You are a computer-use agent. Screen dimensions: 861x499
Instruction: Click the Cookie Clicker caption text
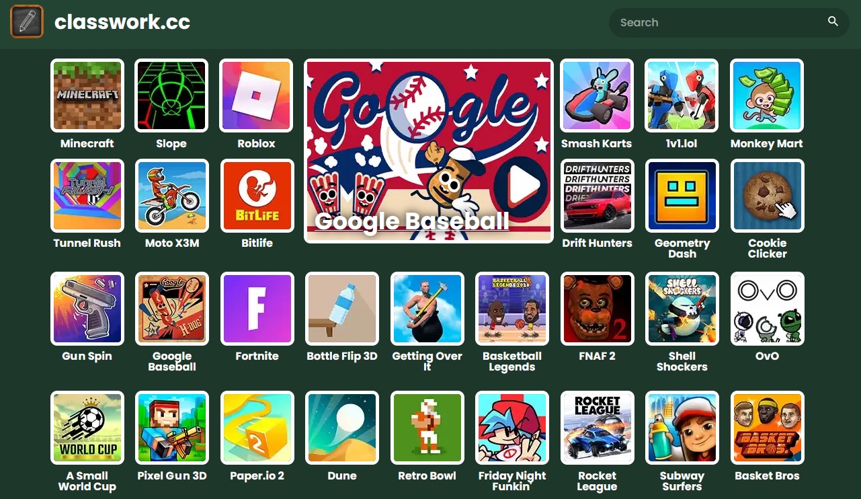(x=768, y=248)
